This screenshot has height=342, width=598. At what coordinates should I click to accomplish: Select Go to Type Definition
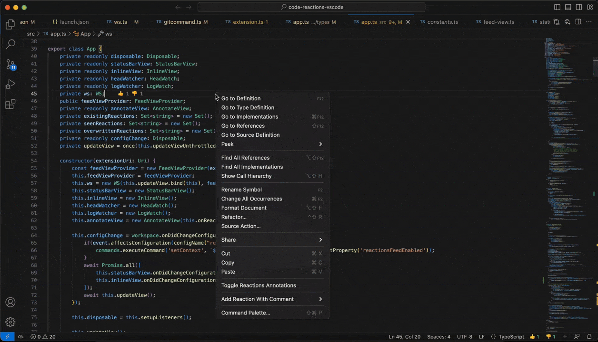272,107
